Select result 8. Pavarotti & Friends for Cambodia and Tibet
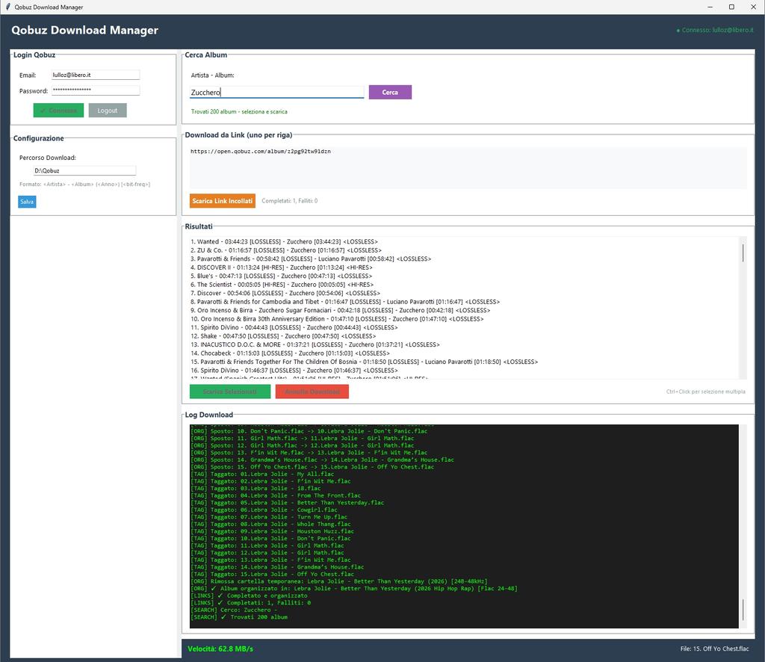The height and width of the screenshot is (662, 765). pos(345,302)
